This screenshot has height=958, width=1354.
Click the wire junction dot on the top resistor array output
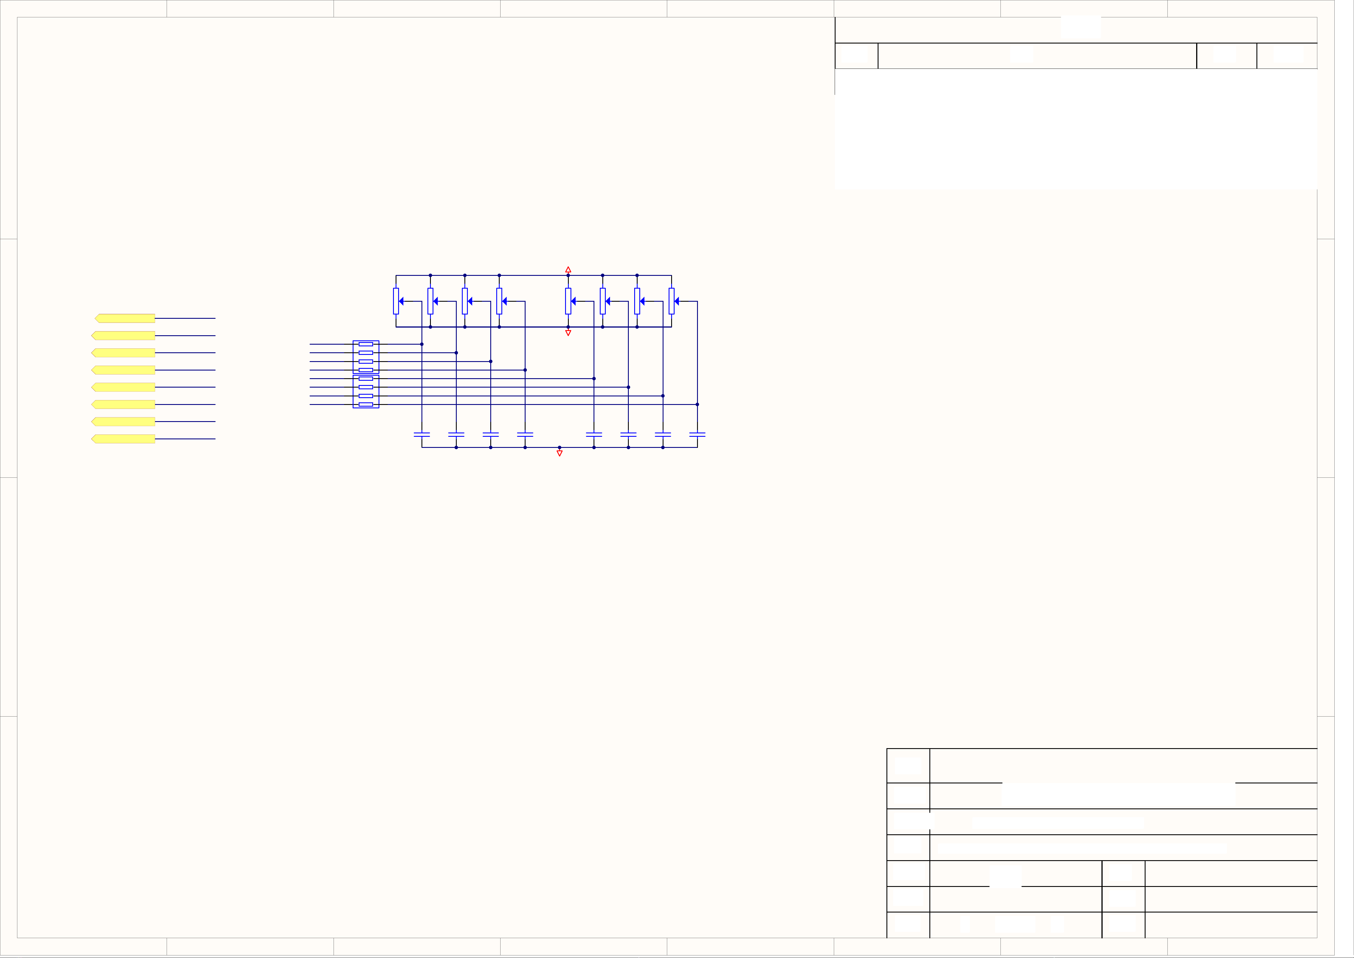(x=422, y=344)
